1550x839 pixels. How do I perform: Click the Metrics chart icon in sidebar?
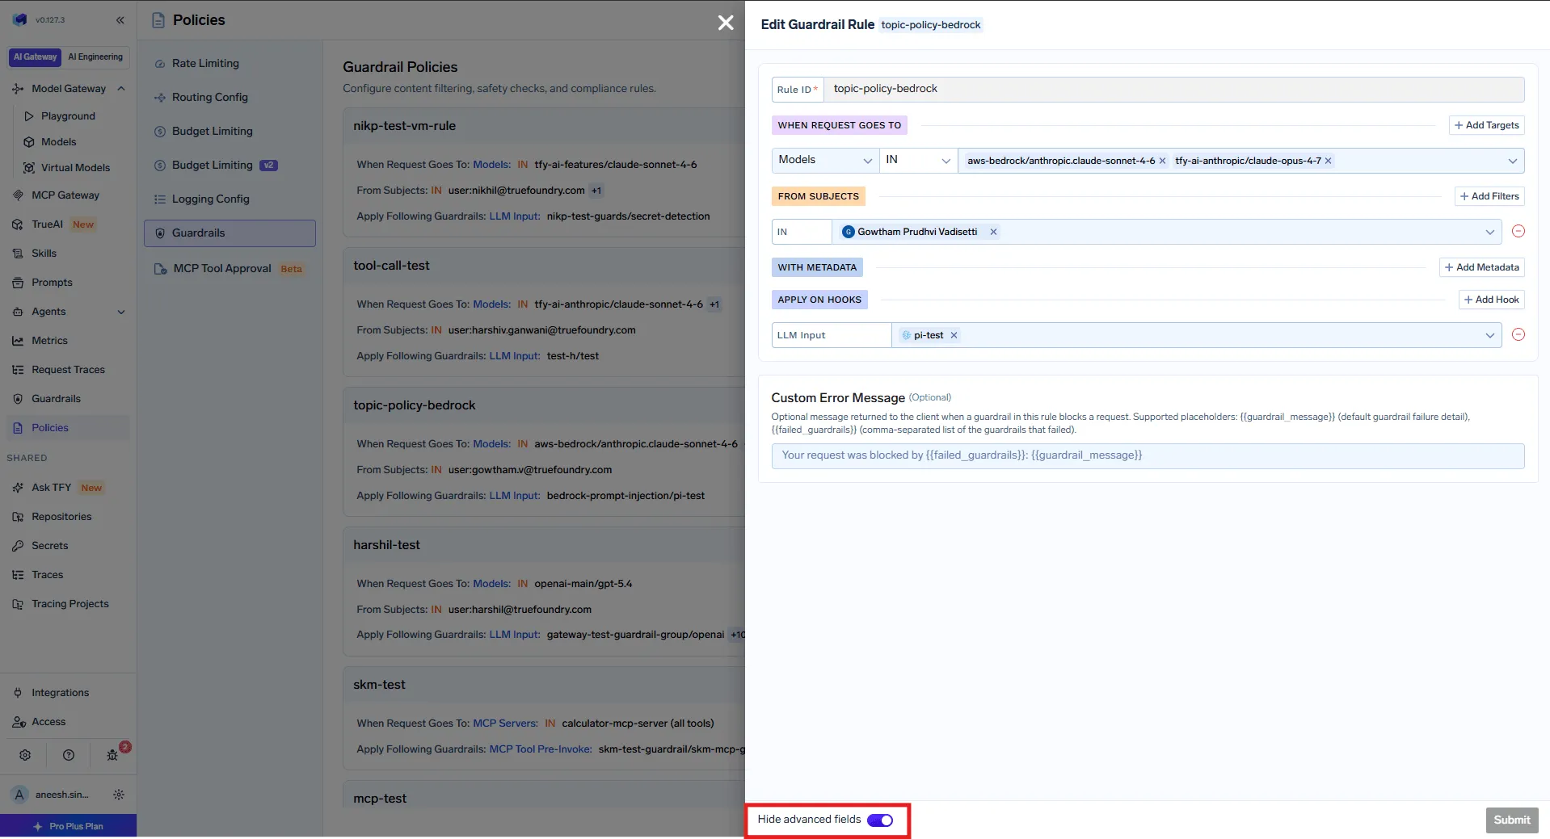[18, 341]
